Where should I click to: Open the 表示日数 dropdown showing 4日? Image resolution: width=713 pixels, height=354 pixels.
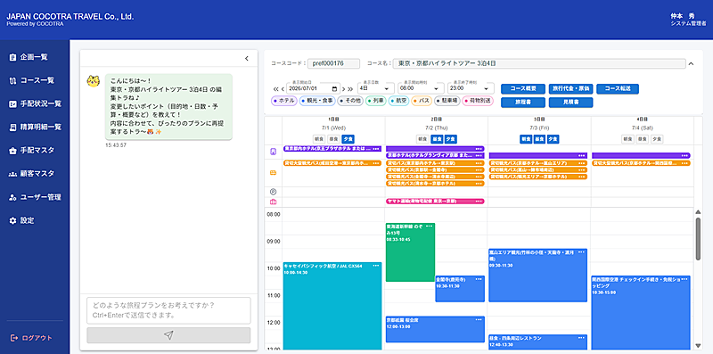pyautogui.click(x=375, y=88)
